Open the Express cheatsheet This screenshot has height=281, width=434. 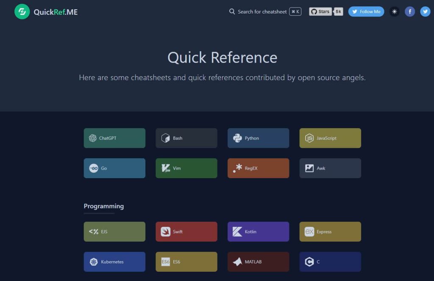(x=330, y=231)
